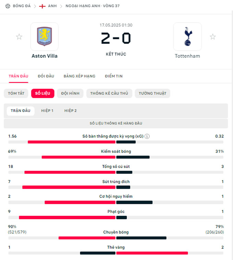
Task: Select the TÓM TẮT button
Action: click(x=16, y=93)
